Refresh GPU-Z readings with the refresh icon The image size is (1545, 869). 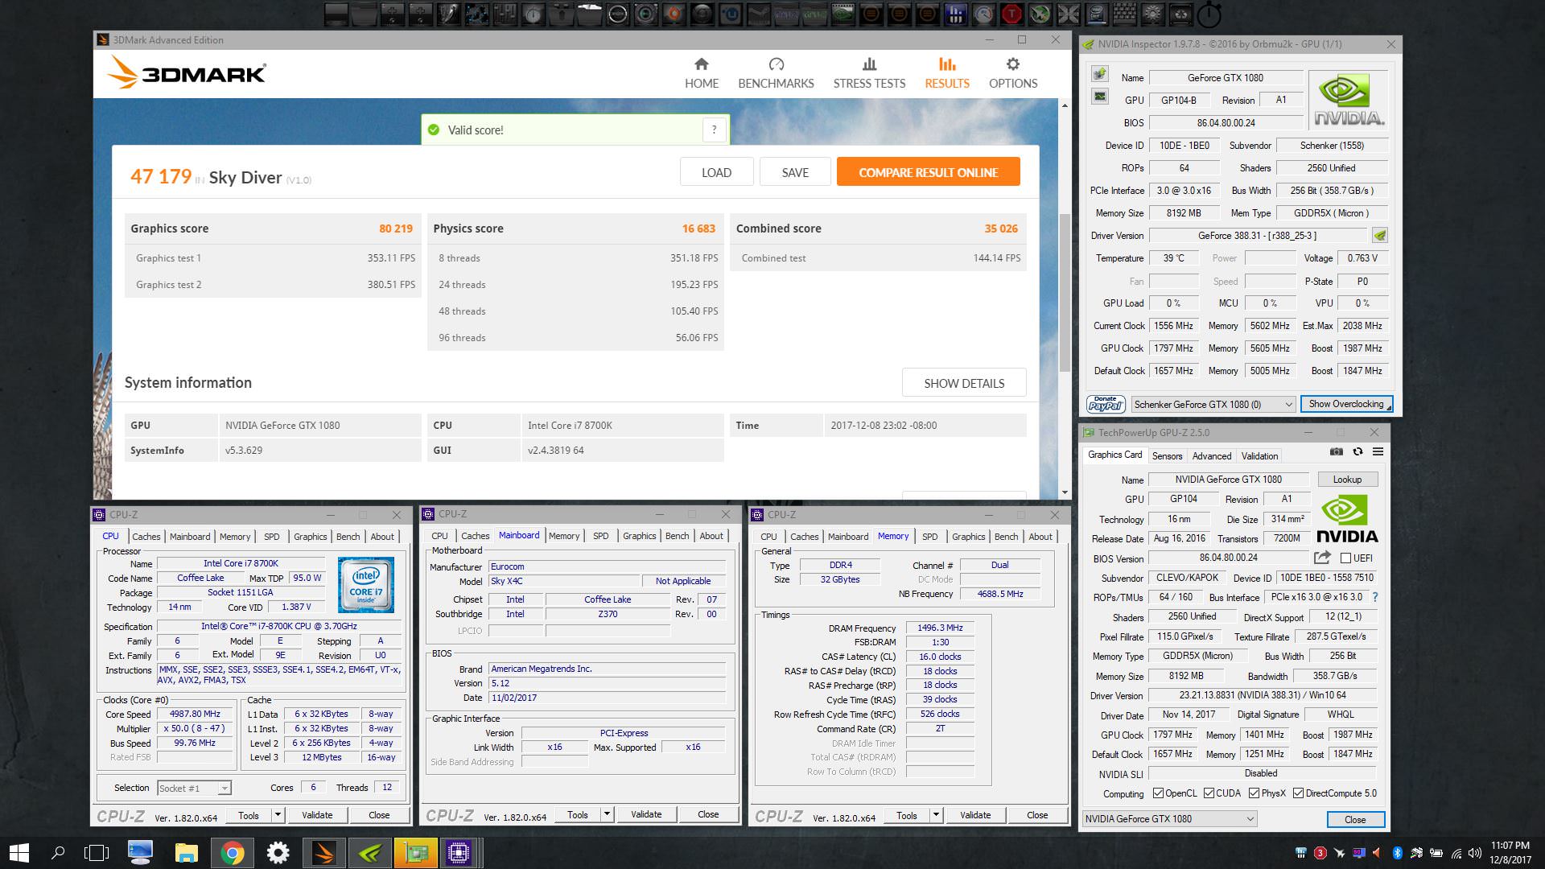[1358, 452]
